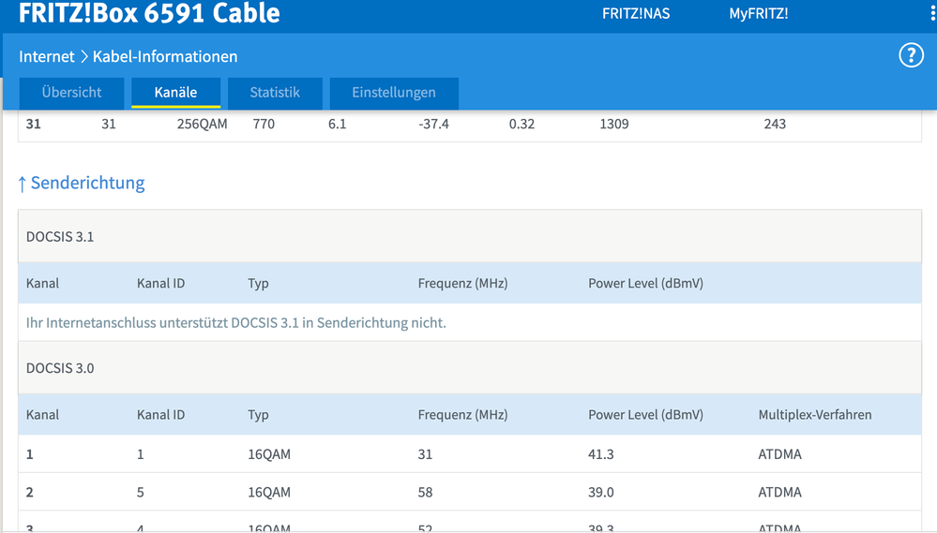The height and width of the screenshot is (533, 937).
Task: Go to the Einstellungen tab
Action: pyautogui.click(x=394, y=93)
